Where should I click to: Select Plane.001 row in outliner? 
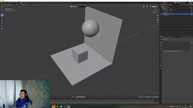(176, 14)
